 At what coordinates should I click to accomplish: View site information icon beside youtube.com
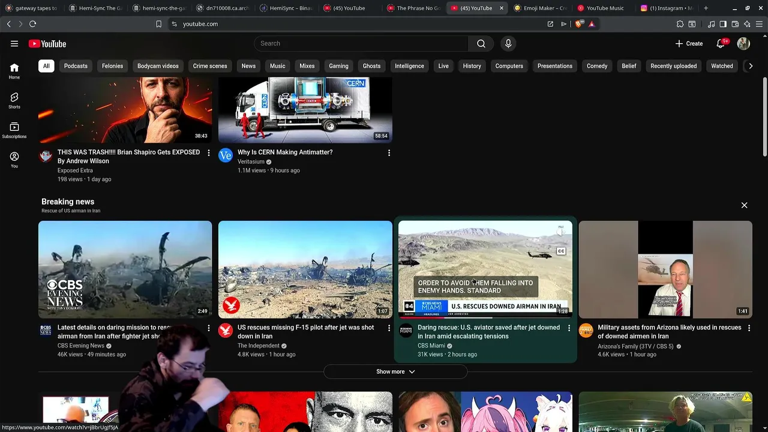pos(174,24)
